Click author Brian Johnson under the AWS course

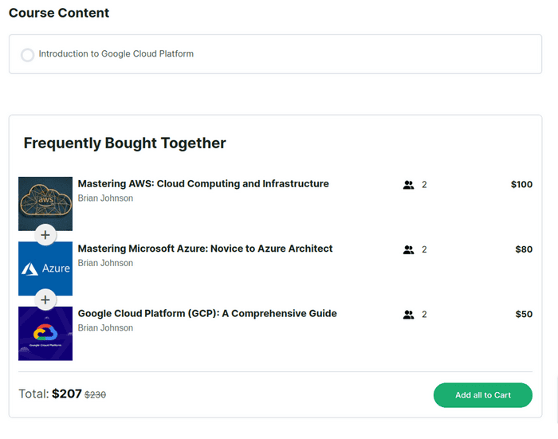click(x=105, y=198)
